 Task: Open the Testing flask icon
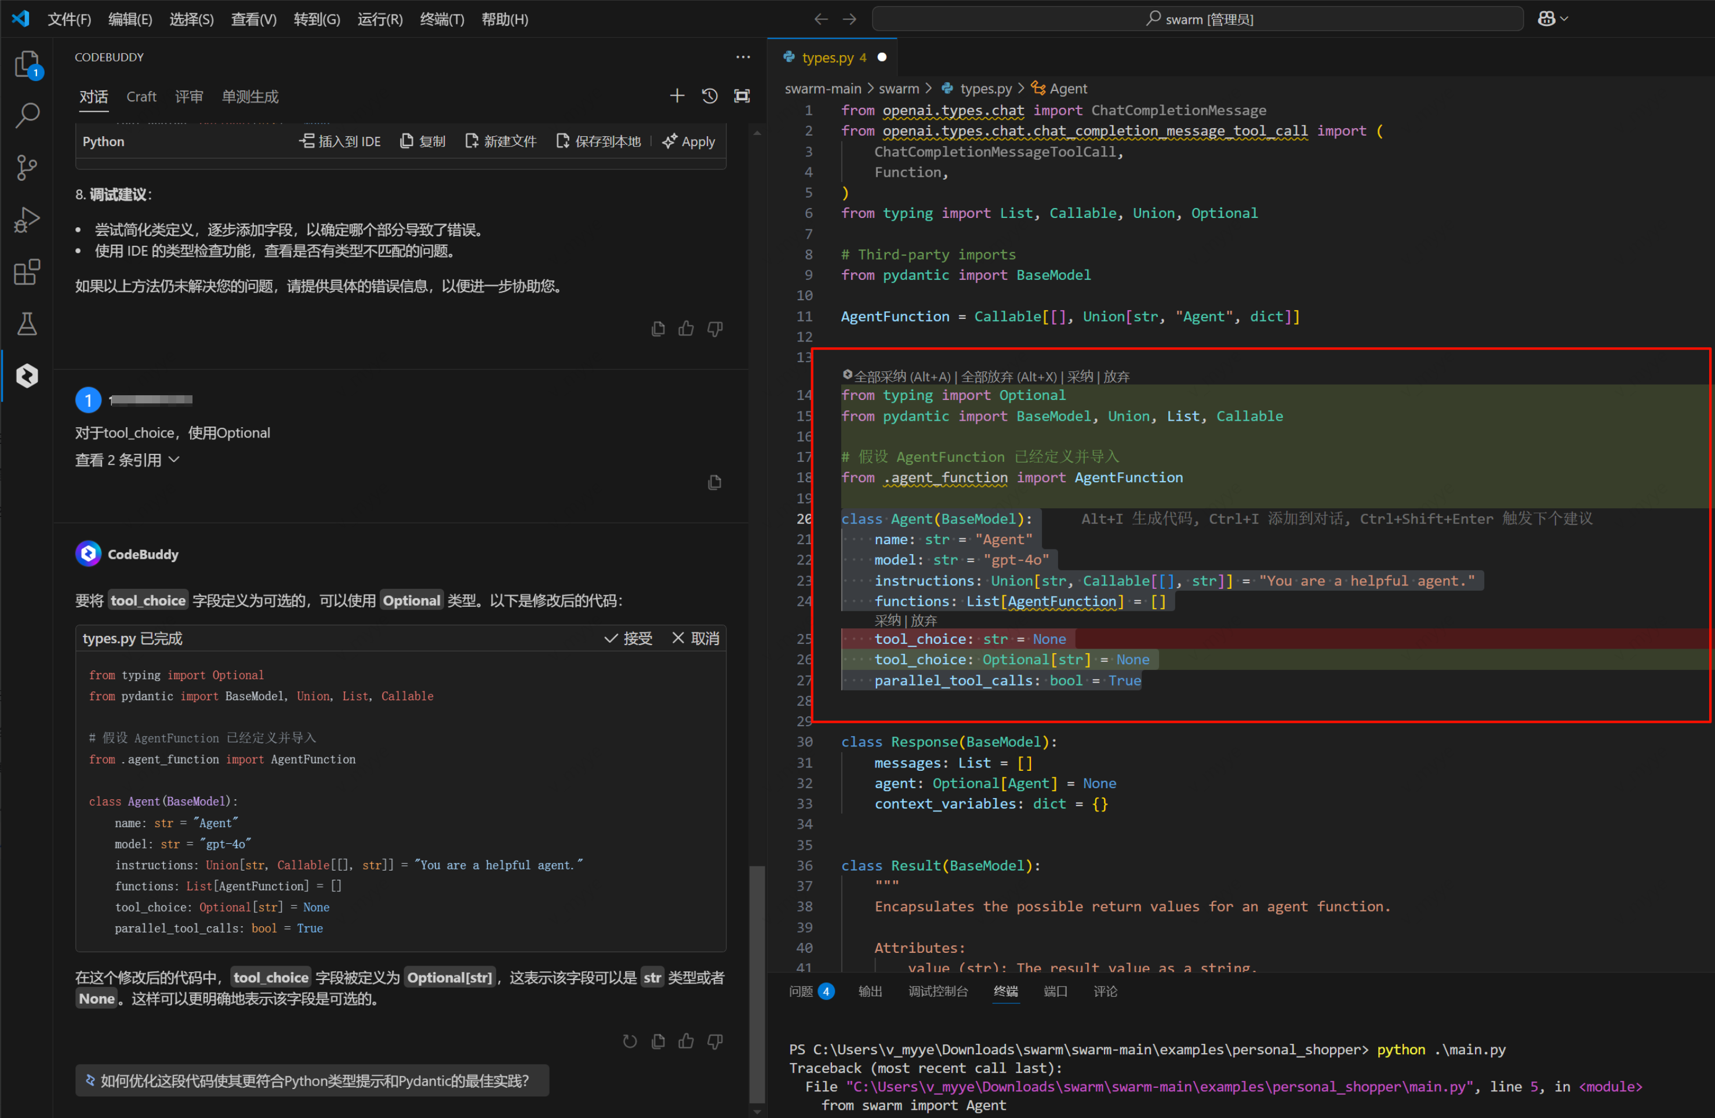pos(27,324)
